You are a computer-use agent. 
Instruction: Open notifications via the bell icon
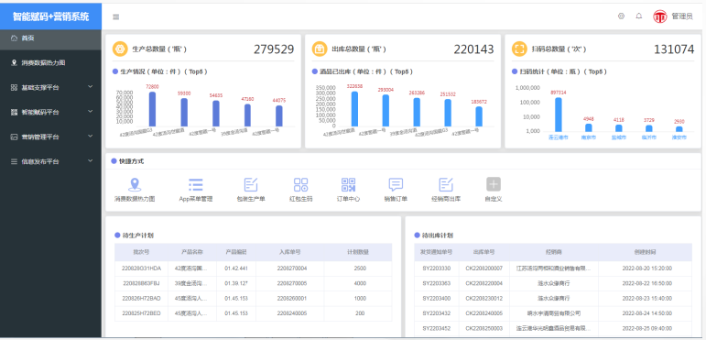pos(639,16)
